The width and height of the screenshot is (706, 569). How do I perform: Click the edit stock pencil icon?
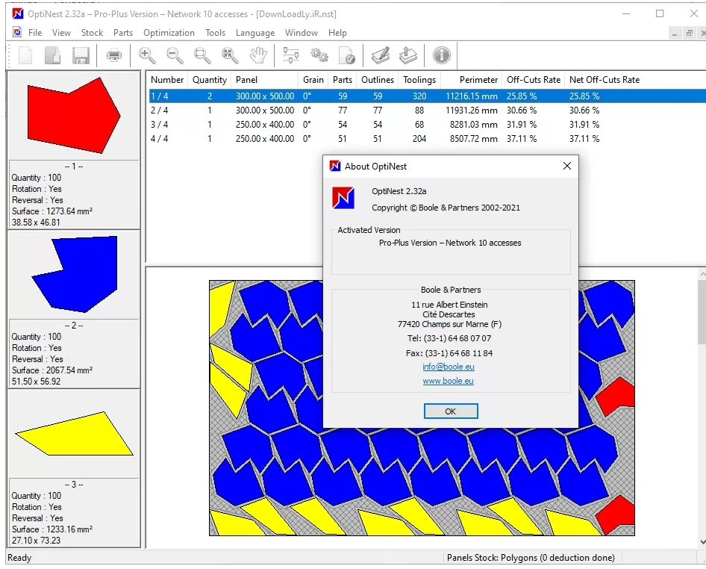[x=381, y=55]
